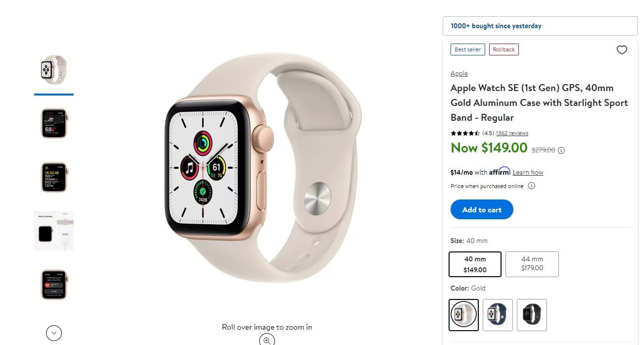Screen dimensions: 640x345
Task: Expand more thumbnails with down chevron
Action: coord(54,333)
